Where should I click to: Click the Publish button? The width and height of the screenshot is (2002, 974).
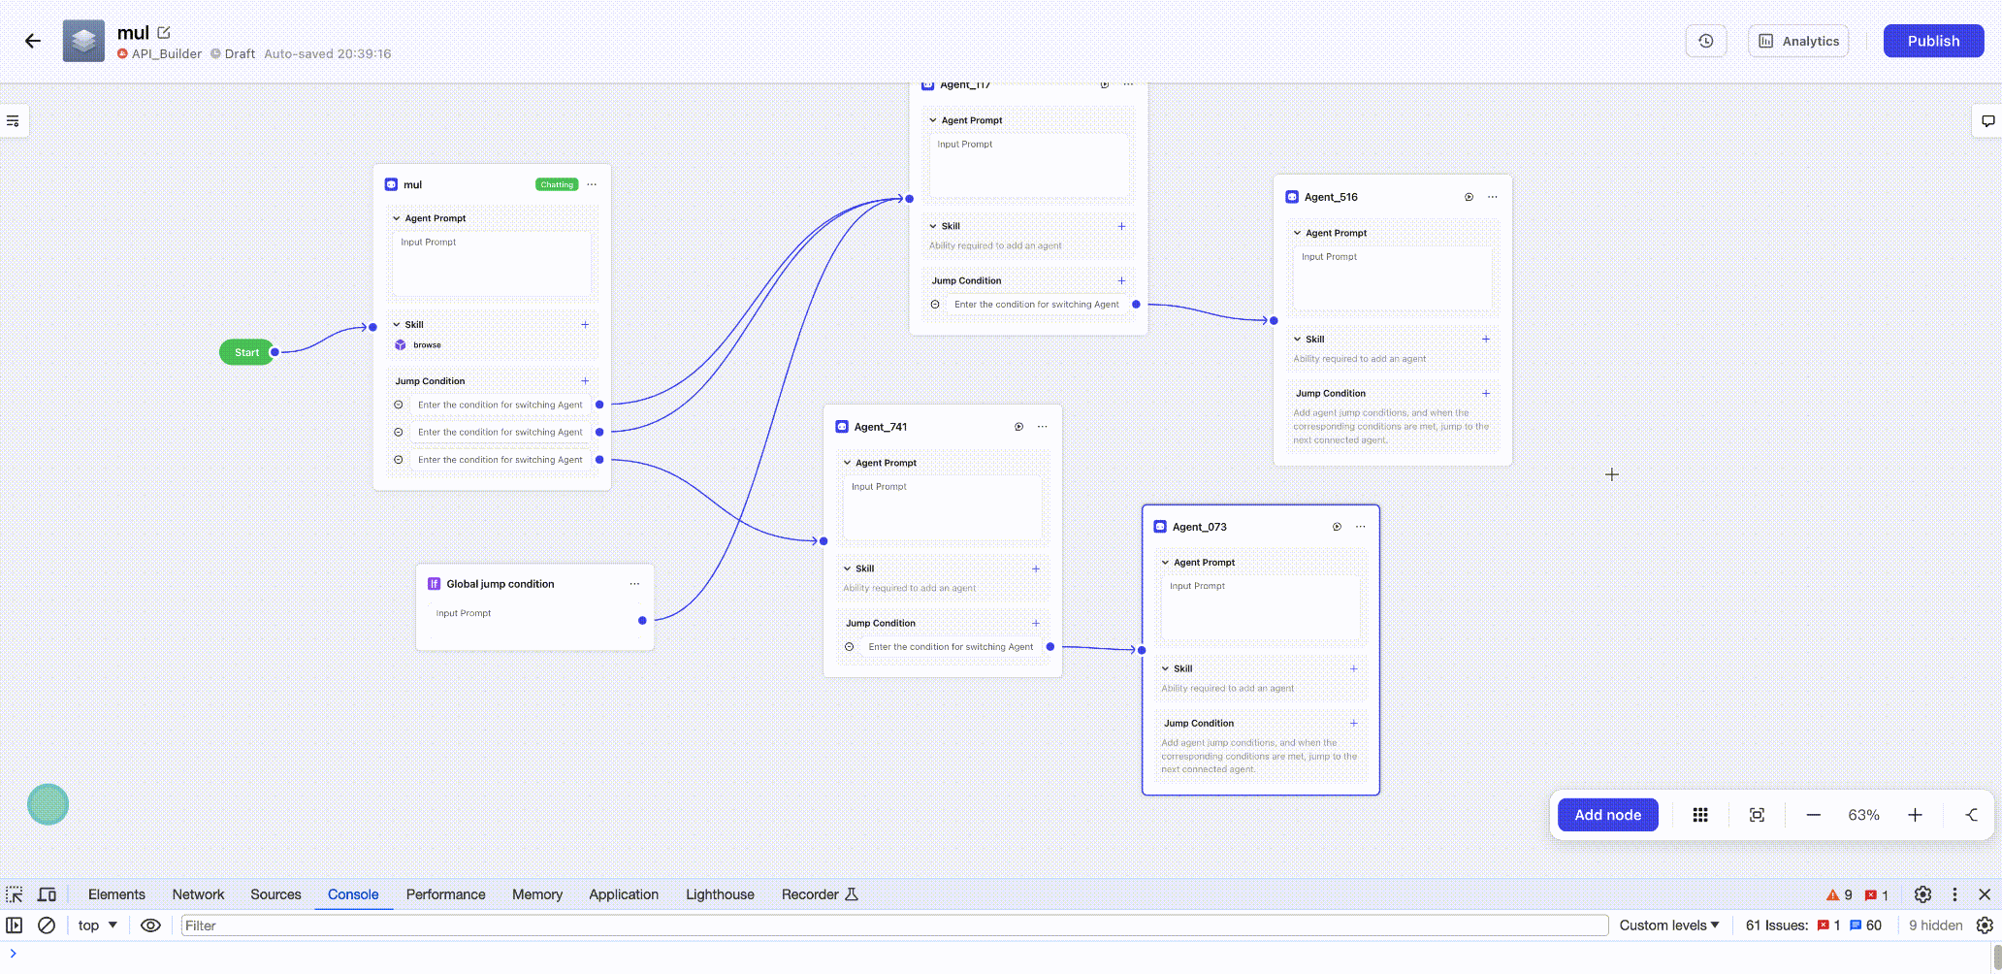(x=1933, y=41)
